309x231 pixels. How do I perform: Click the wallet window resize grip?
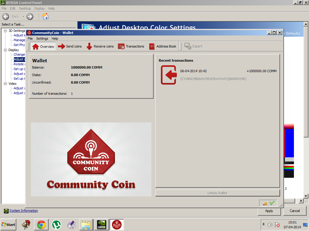281,205
